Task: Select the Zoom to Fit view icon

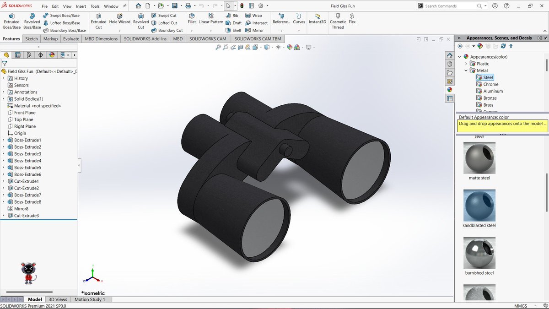Action: click(x=218, y=47)
